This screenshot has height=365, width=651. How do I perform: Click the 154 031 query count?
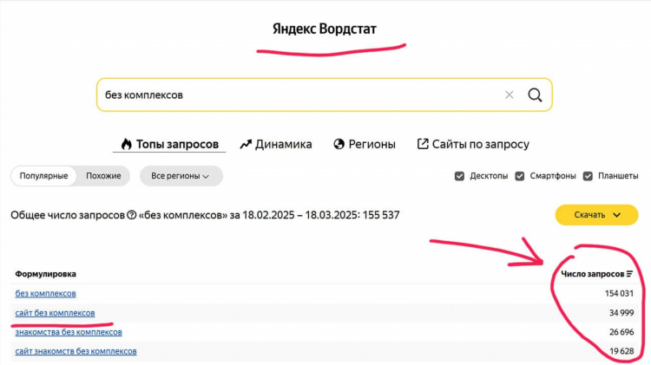619,293
